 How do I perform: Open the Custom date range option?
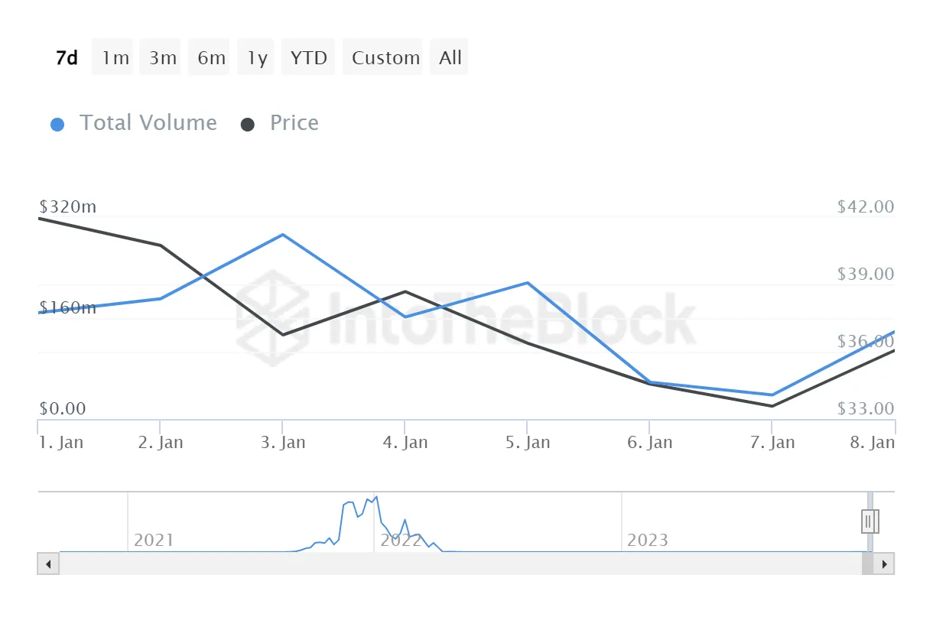[383, 57]
